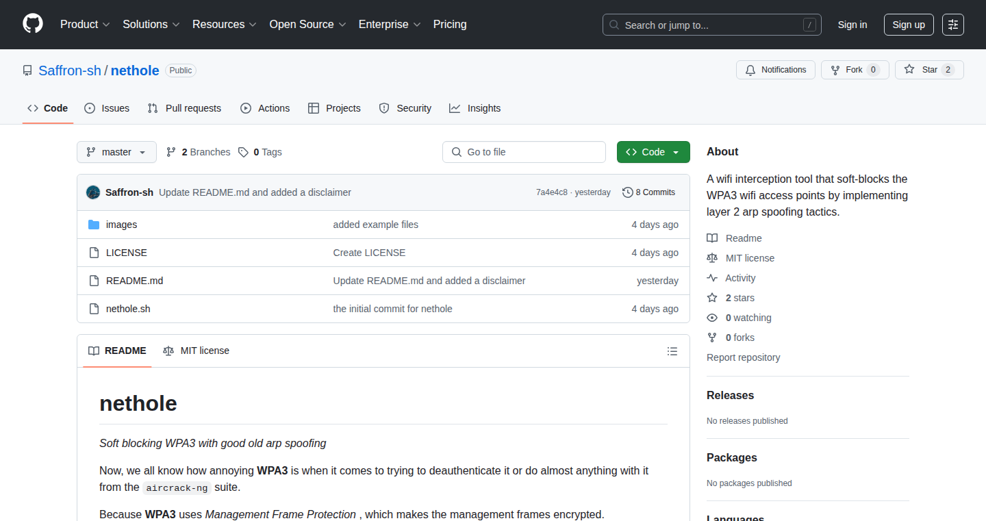
Task: Open the 'added example files' commit message
Action: [x=376, y=225]
